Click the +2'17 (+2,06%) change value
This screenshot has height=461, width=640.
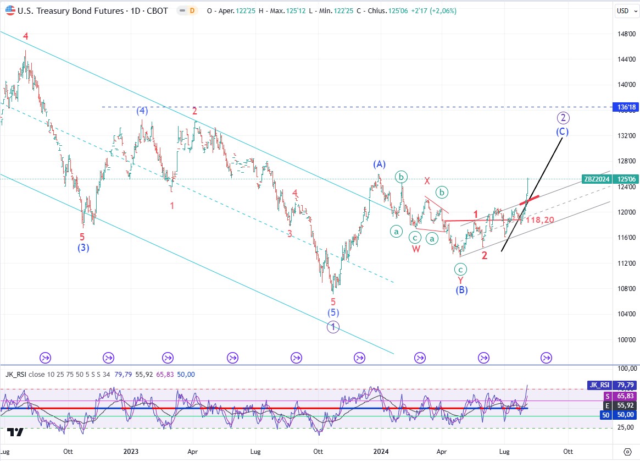(433, 11)
